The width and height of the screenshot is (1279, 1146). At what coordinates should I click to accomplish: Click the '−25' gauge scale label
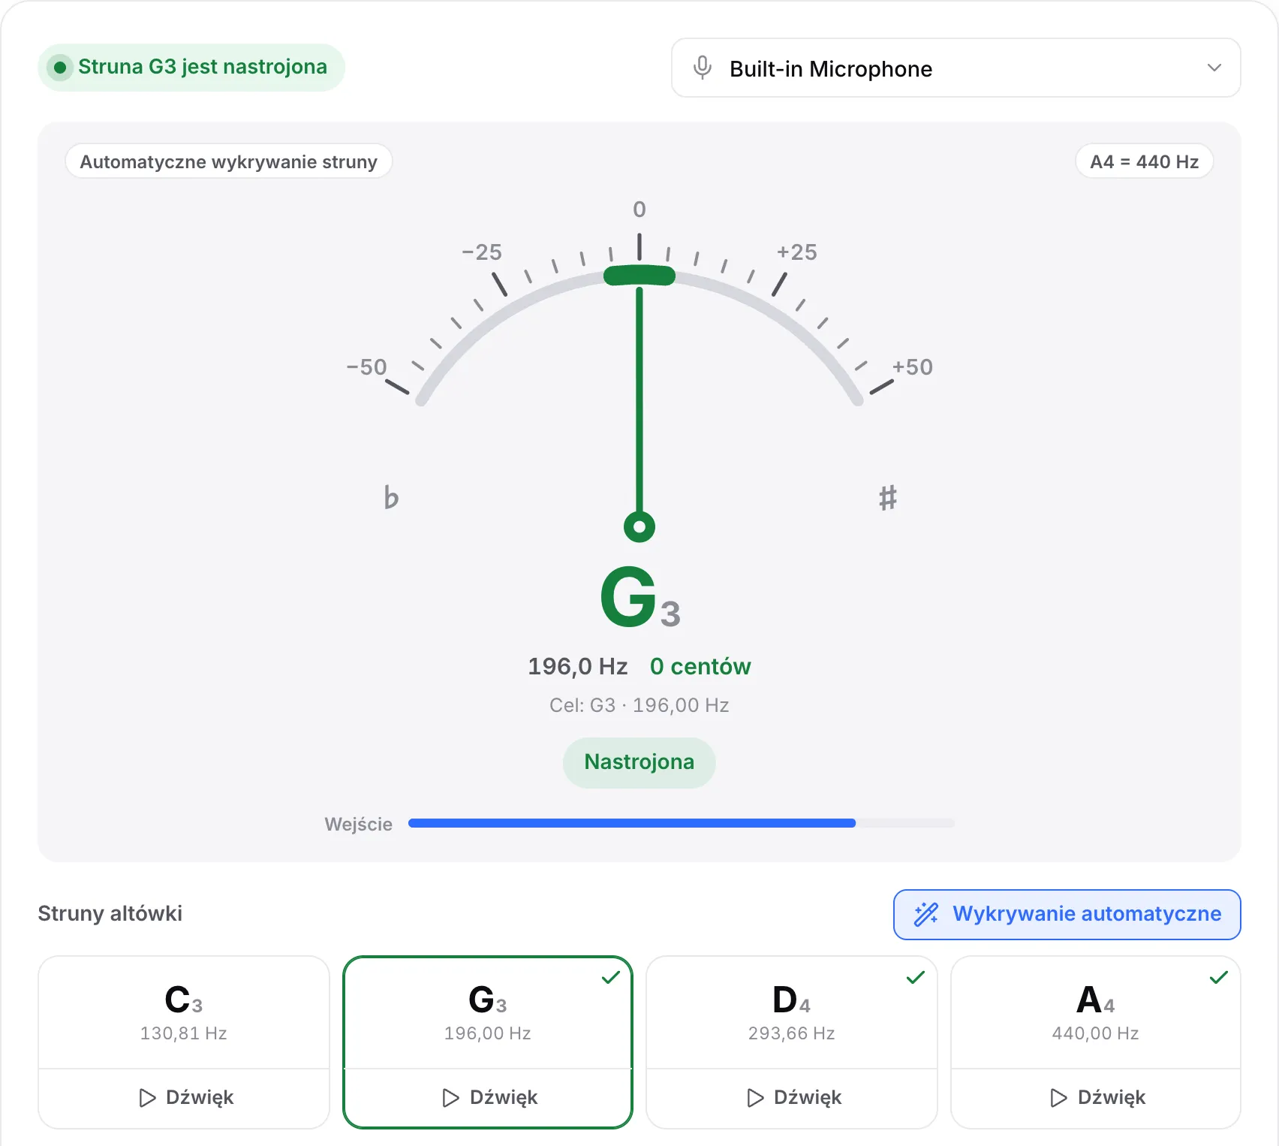click(482, 252)
